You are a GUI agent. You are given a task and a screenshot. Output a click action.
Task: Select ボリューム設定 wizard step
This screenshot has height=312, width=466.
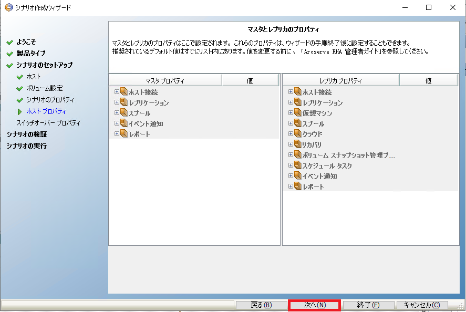(45, 88)
